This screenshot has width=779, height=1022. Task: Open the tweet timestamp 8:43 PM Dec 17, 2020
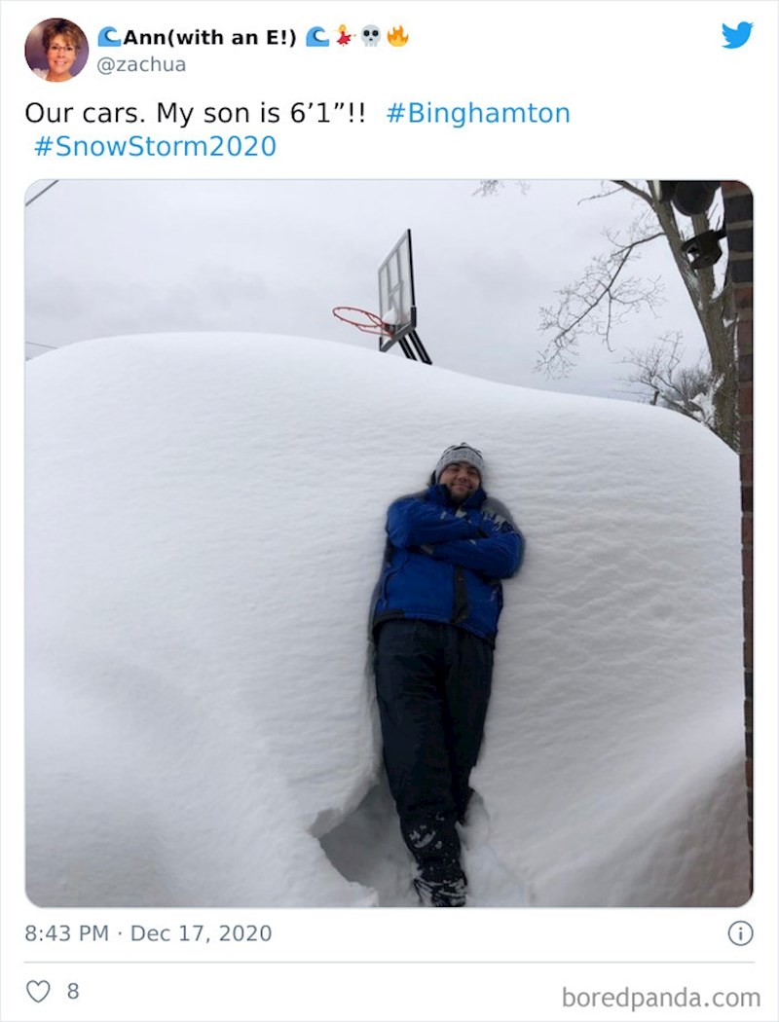coord(148,933)
